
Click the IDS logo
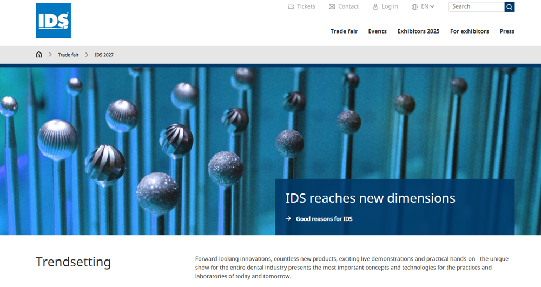tap(53, 21)
